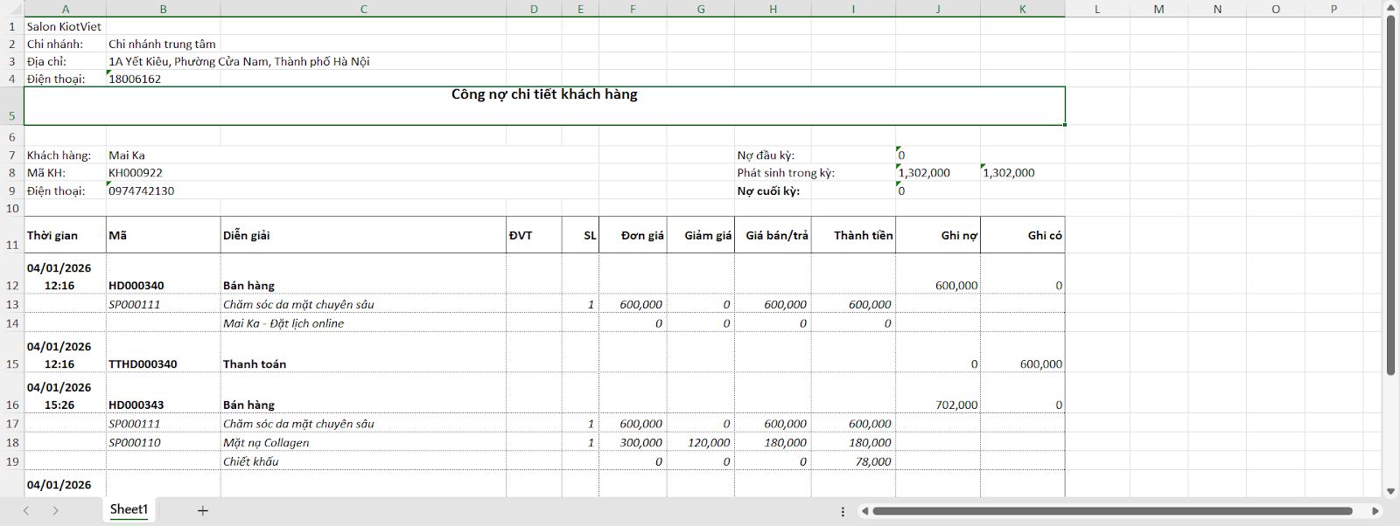This screenshot has height=526, width=1400.
Task: Select 600,000 credit in Thanh toán row
Action: [x=1023, y=353]
